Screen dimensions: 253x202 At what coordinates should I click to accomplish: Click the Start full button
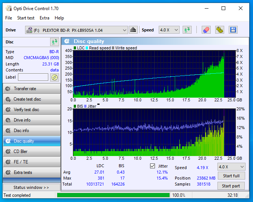pyautogui.click(x=231, y=176)
